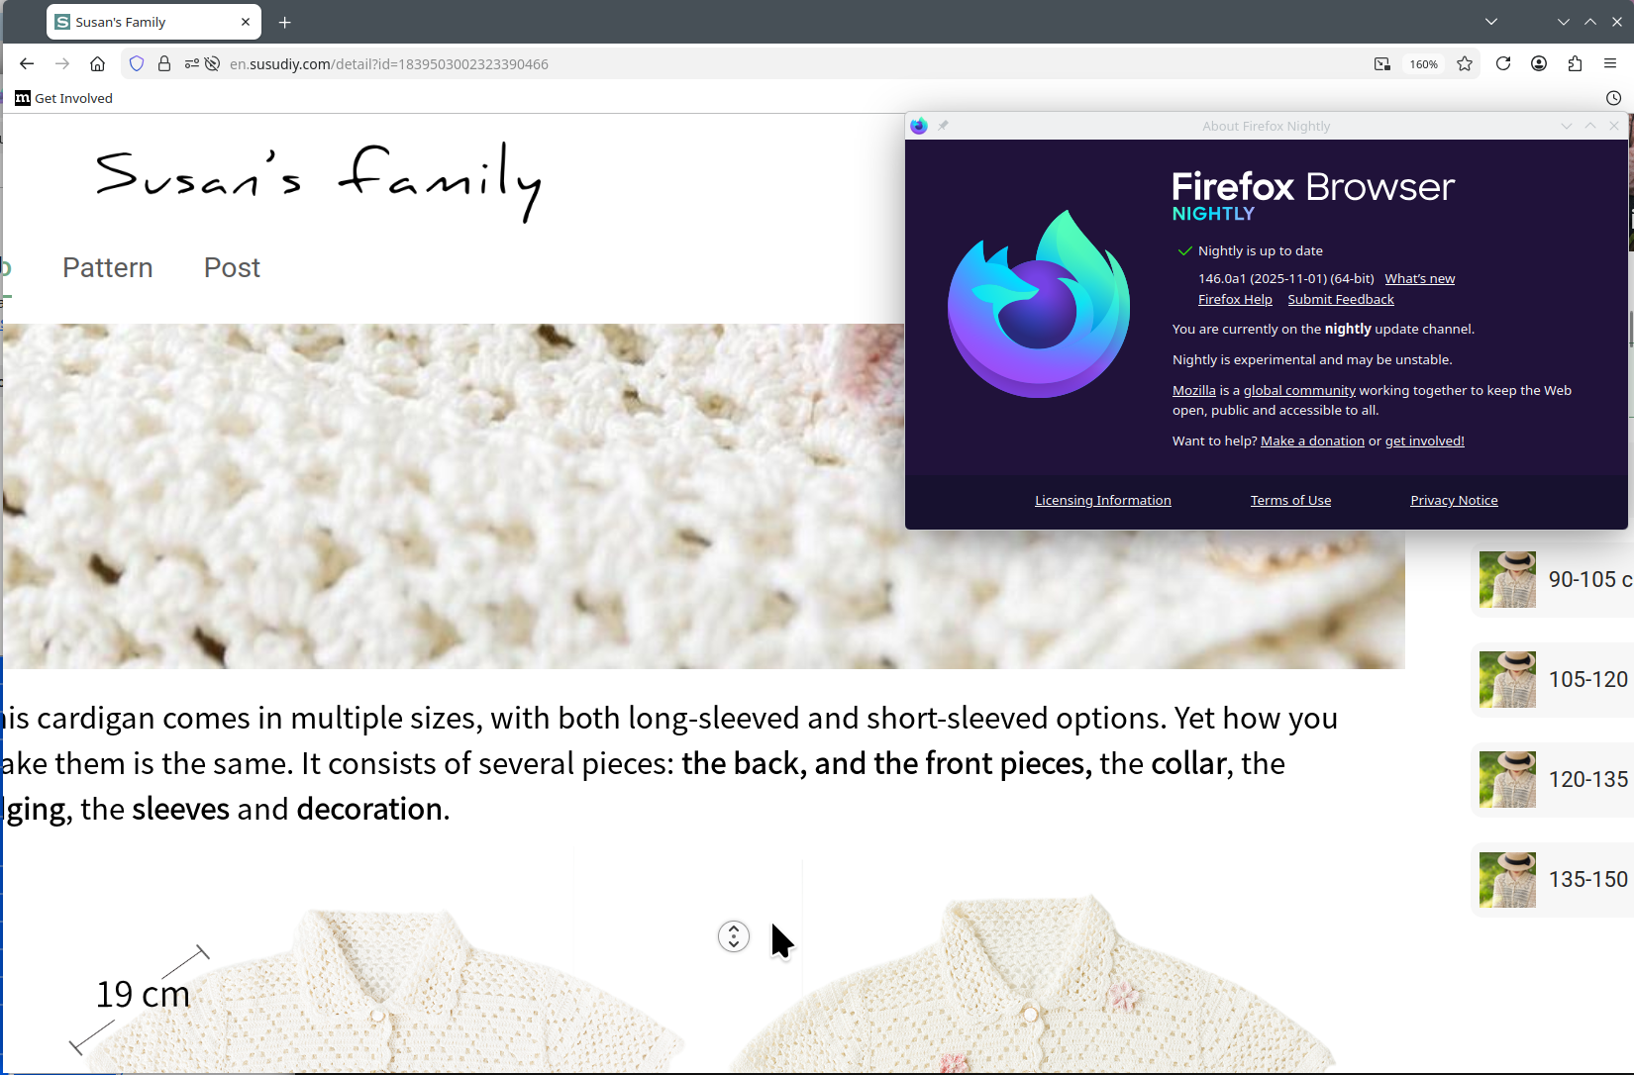Open the Firefox home page
1634x1075 pixels.
point(97,64)
